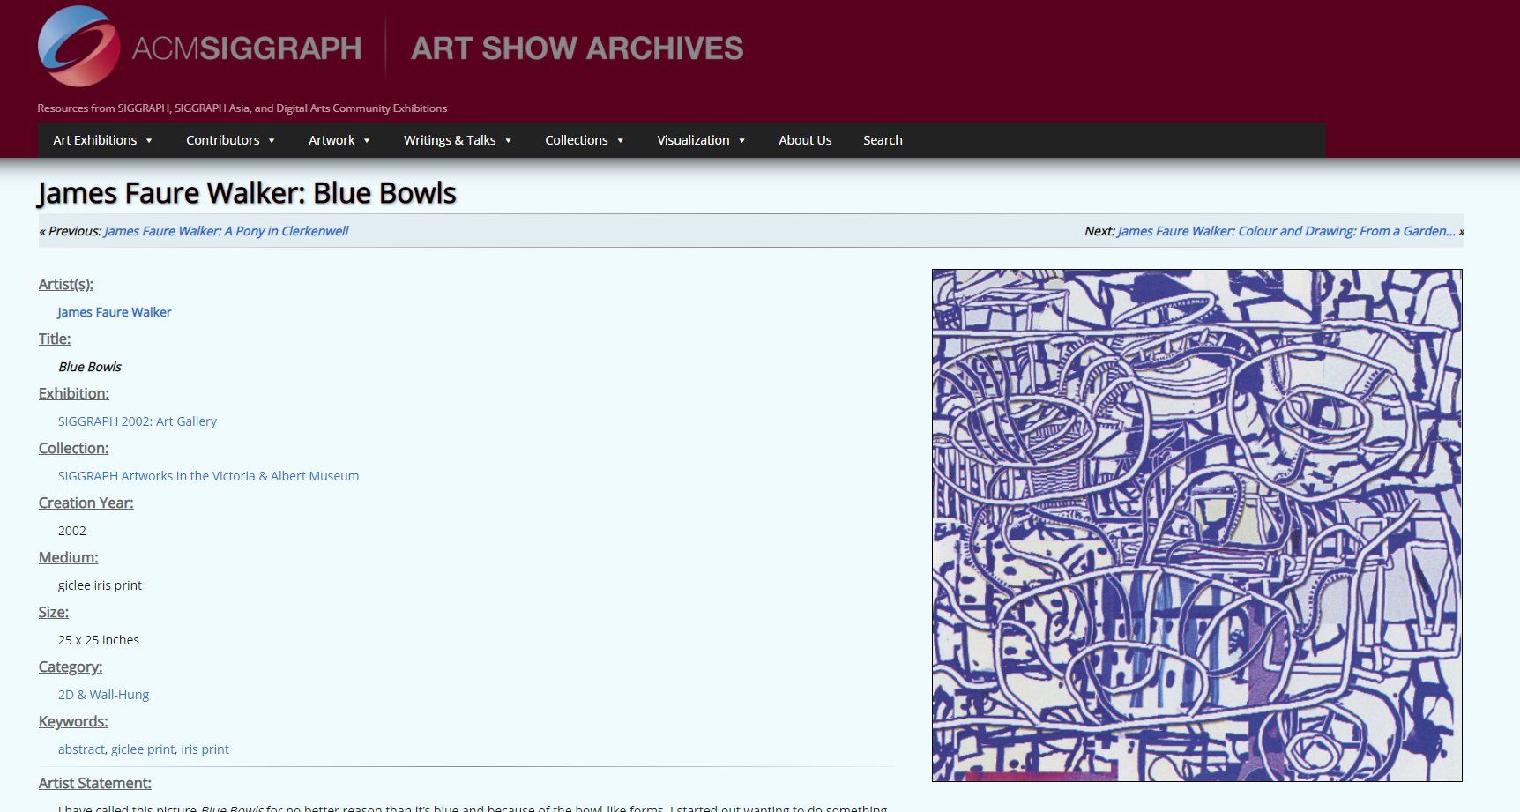This screenshot has height=812, width=1520.
Task: Open Victoria & Albert Museum collection link
Action: 208,476
